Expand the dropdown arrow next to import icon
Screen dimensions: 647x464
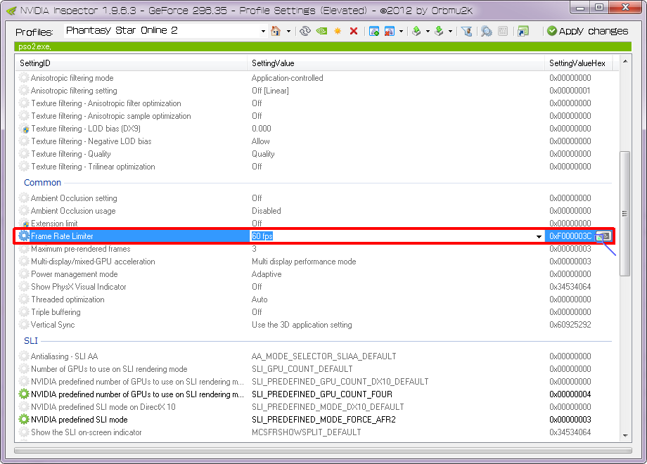click(x=450, y=32)
